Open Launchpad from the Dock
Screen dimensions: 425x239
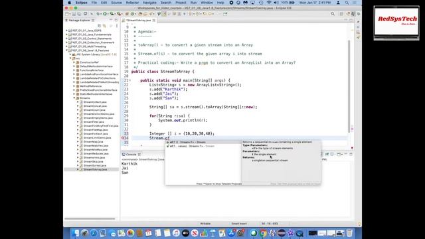pyautogui.click(x=84, y=233)
